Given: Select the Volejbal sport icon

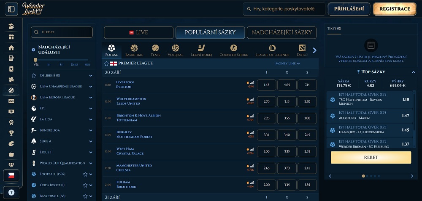Looking at the screenshot, I should click(176, 50).
